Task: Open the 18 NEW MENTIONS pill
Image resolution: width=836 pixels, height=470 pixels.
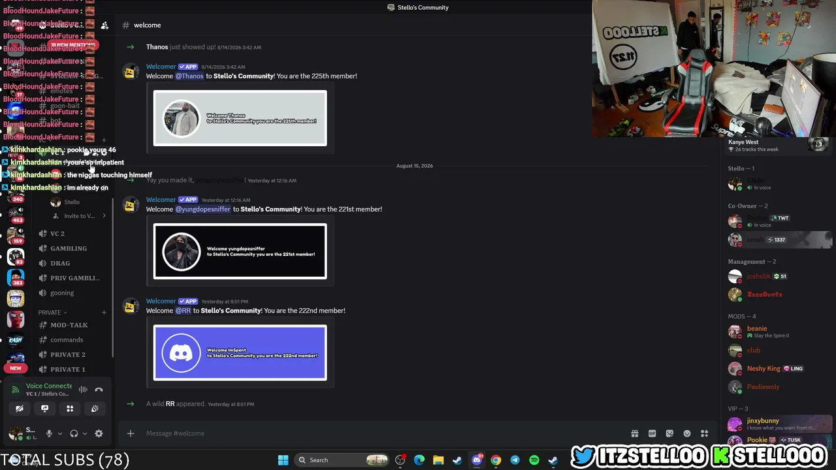Action: pyautogui.click(x=72, y=45)
